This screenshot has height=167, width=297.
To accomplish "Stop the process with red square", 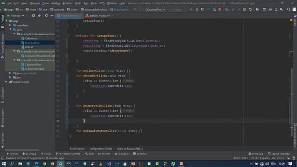I will point(220,9).
